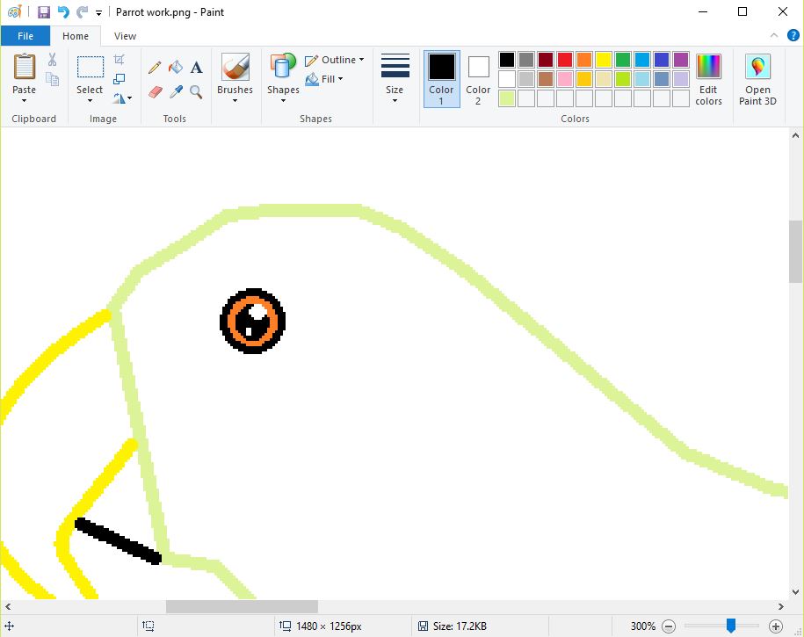Image resolution: width=804 pixels, height=637 pixels.
Task: Pick the dark red color swatch
Action: [x=546, y=60]
